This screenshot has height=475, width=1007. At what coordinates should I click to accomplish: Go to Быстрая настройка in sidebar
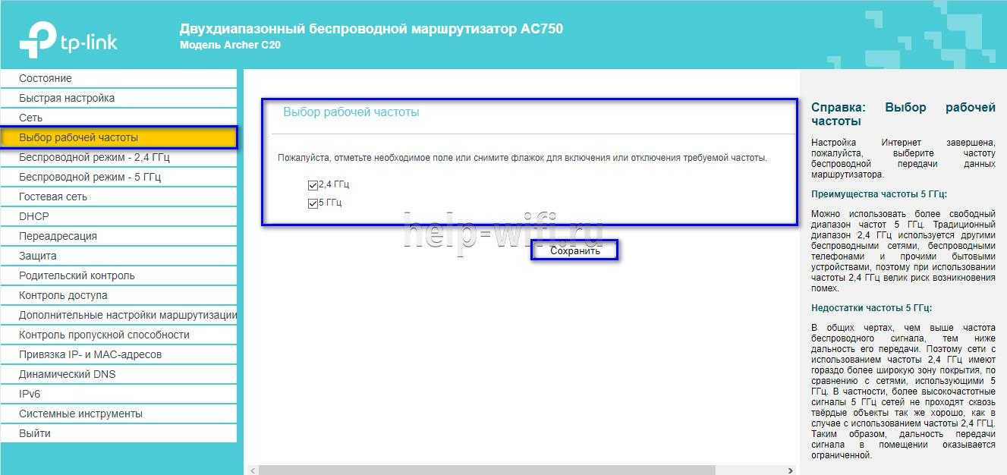point(67,98)
